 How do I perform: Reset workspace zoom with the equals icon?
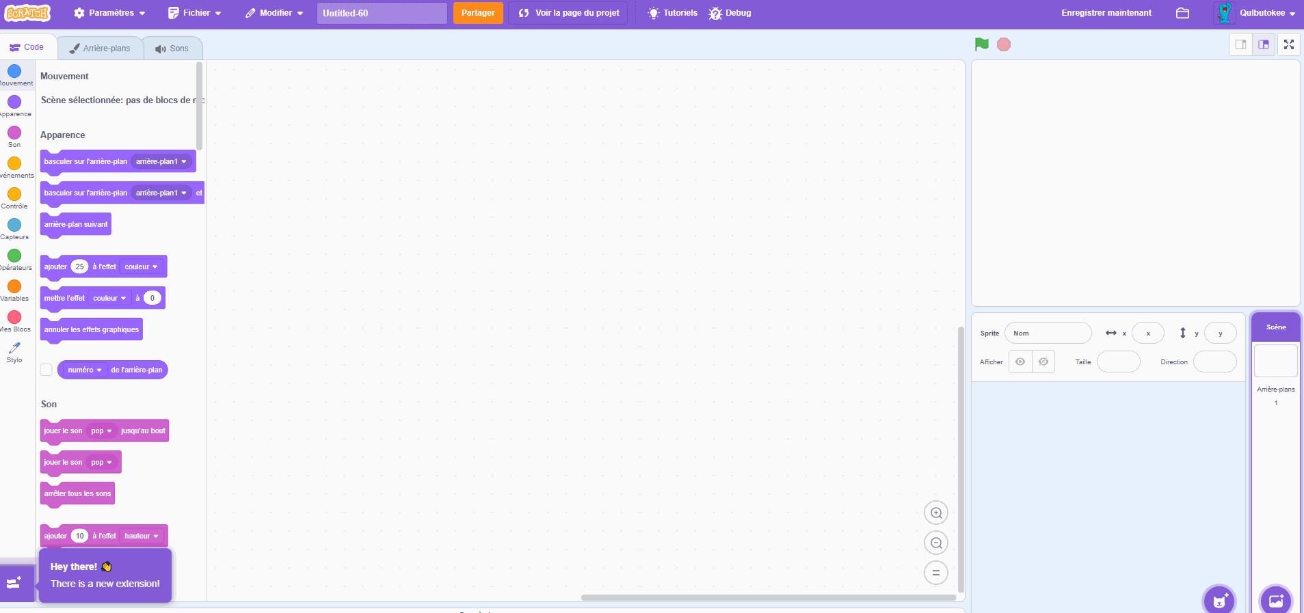click(x=936, y=573)
